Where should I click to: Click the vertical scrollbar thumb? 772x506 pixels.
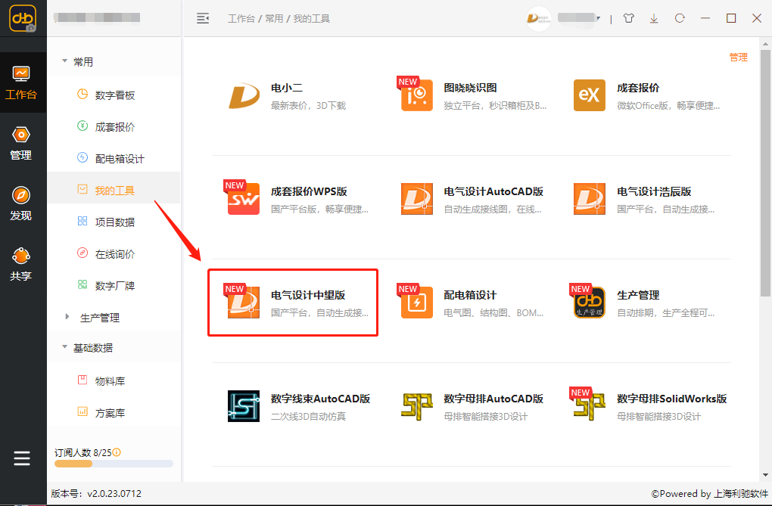(x=765, y=172)
